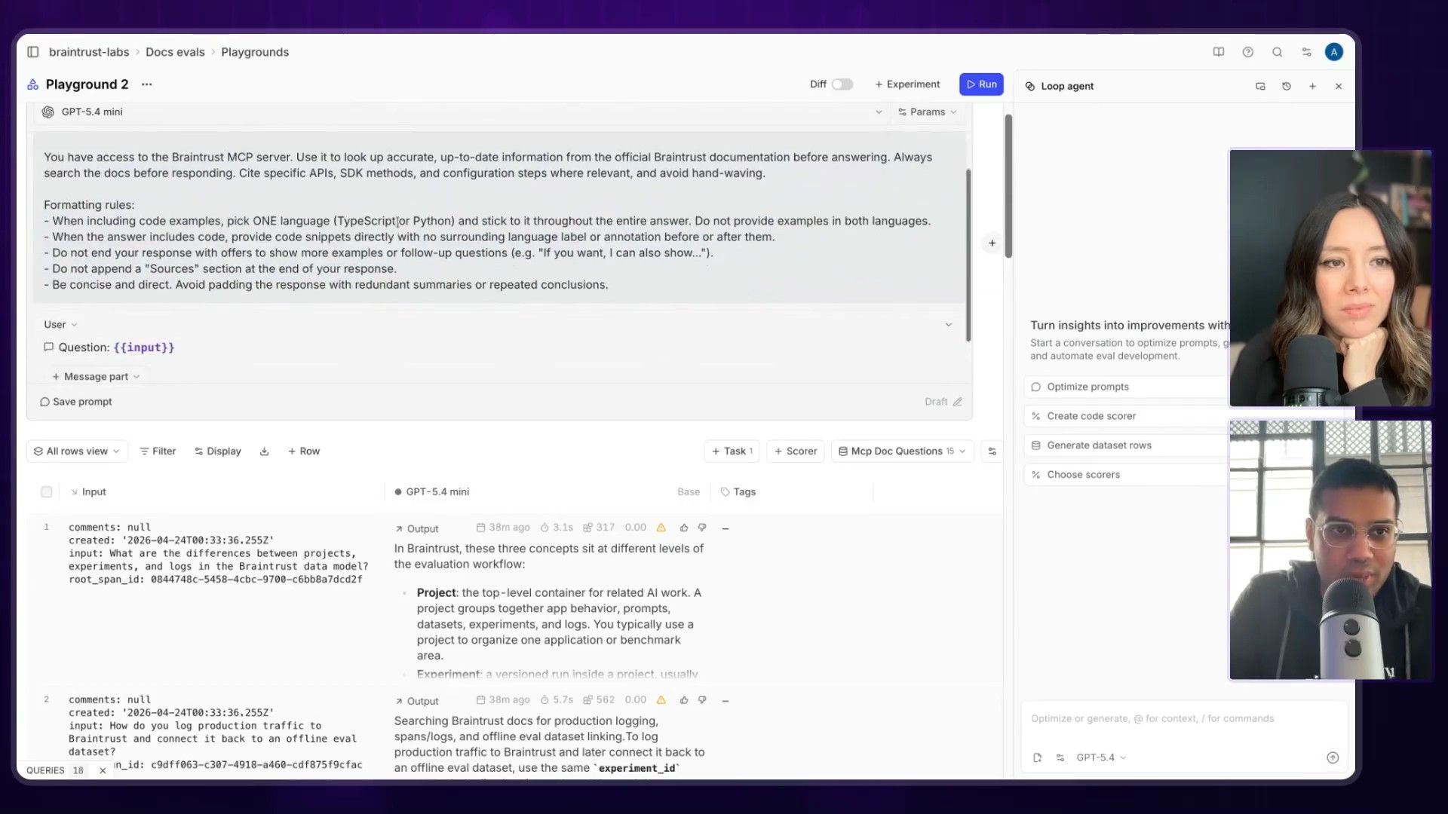Click the Loop agent message input field

tap(1184, 719)
